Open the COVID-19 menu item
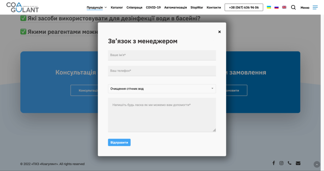This screenshot has width=324, height=171. [x=153, y=8]
